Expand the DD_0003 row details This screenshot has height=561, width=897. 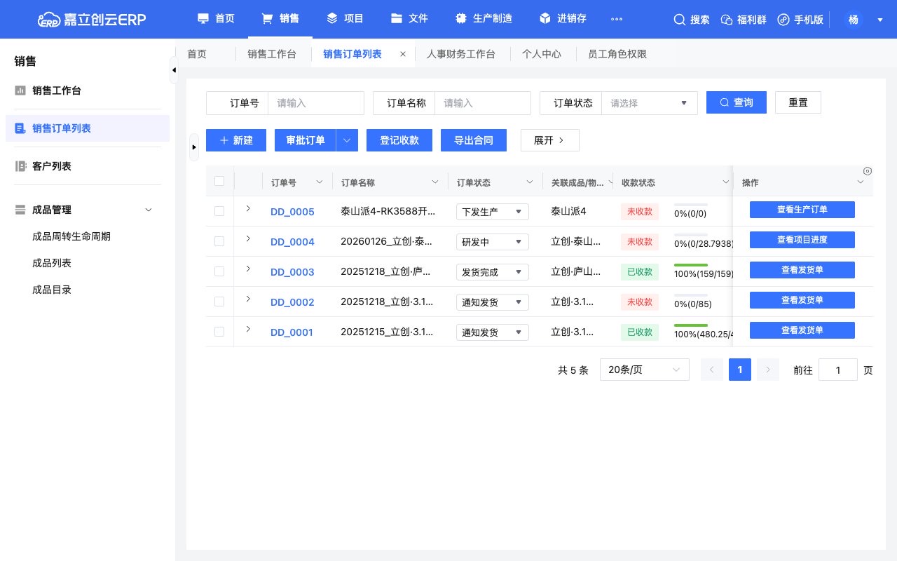[248, 269]
